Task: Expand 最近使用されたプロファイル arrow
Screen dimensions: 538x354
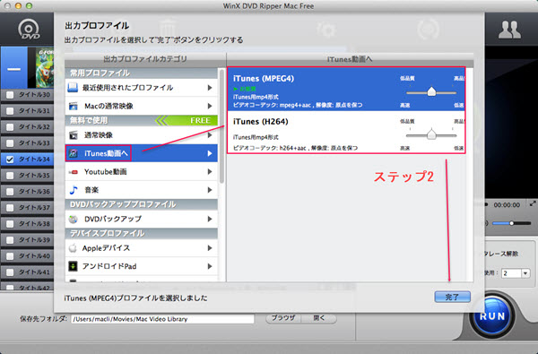Action: [x=210, y=88]
